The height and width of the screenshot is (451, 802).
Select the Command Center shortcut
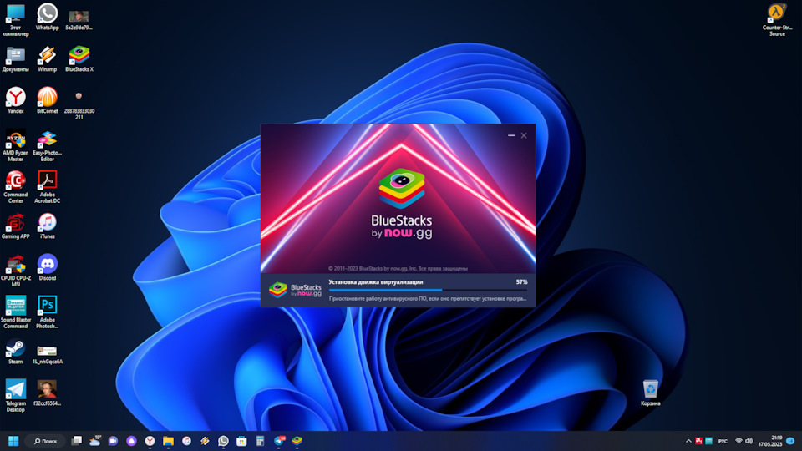(x=15, y=187)
